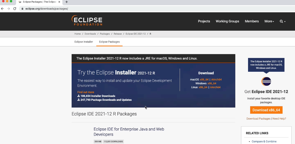Open Download Packages link
The width and height of the screenshot is (295, 144).
pos(258,119)
